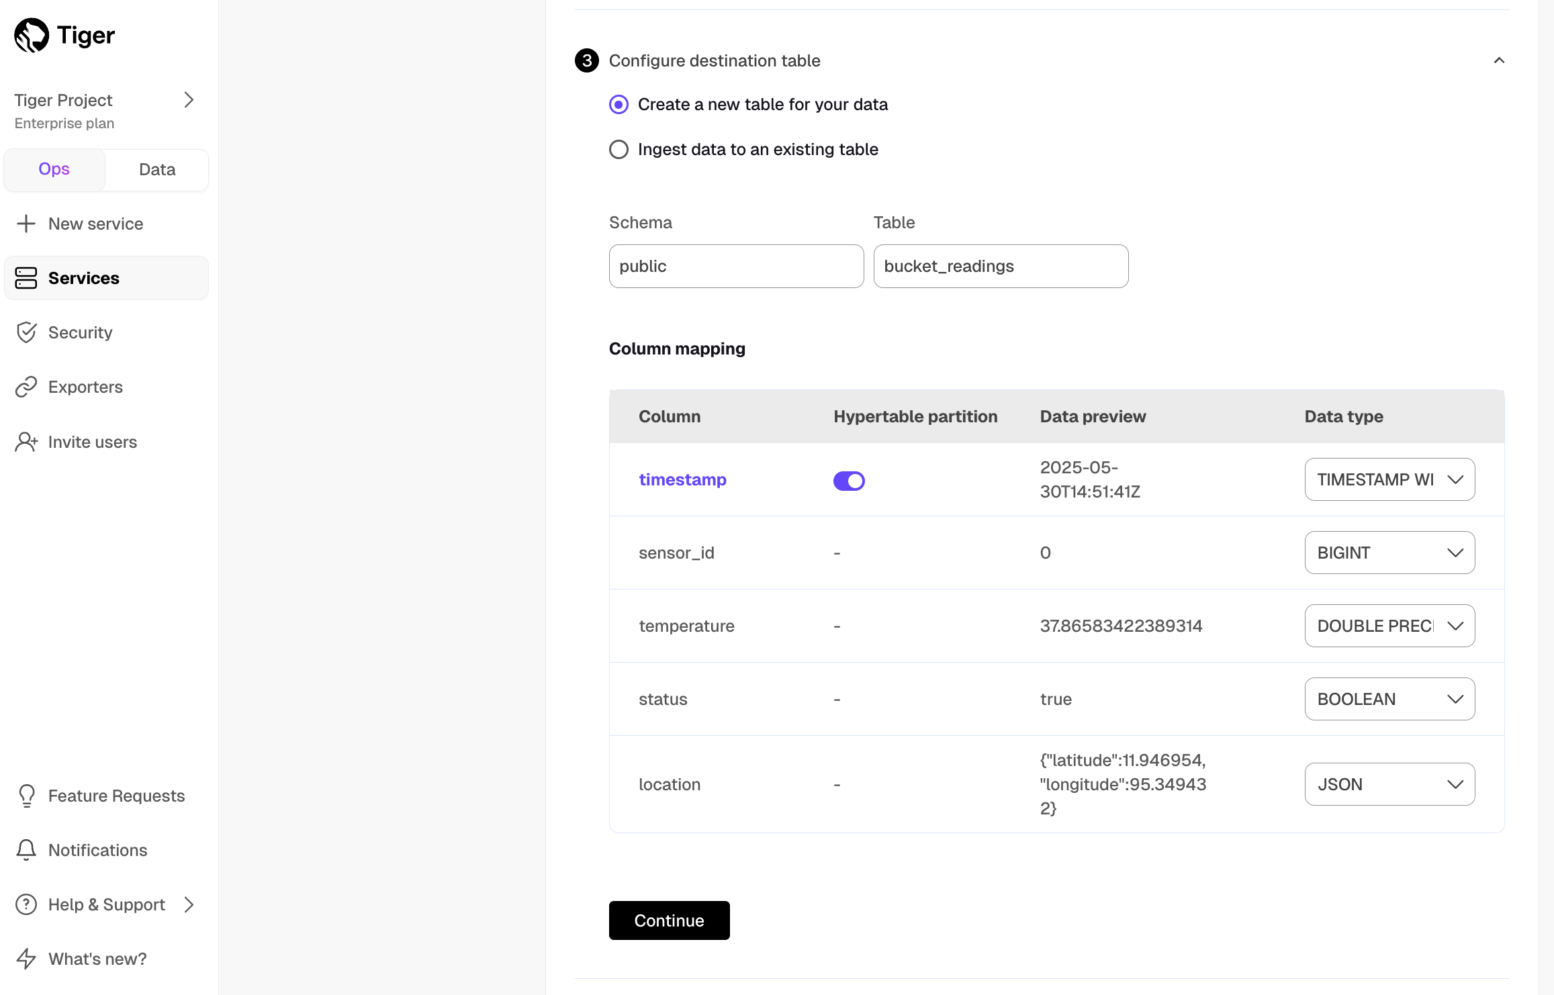Collapse the Configure destination table section

[1499, 60]
